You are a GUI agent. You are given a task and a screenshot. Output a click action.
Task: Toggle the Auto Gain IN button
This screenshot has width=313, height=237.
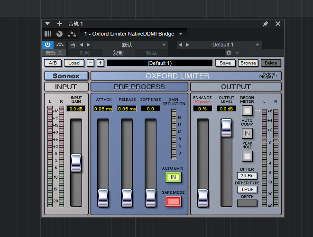tap(174, 177)
